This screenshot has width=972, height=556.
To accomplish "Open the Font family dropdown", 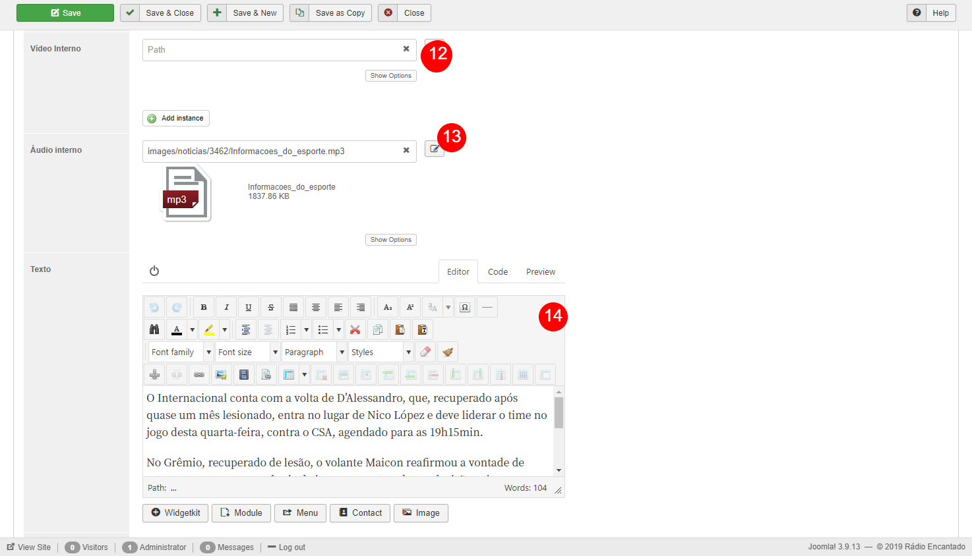I will tap(180, 352).
